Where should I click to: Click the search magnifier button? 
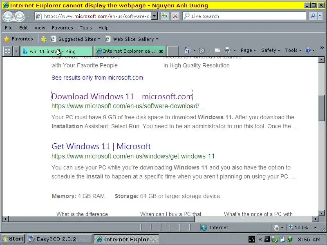point(313,16)
